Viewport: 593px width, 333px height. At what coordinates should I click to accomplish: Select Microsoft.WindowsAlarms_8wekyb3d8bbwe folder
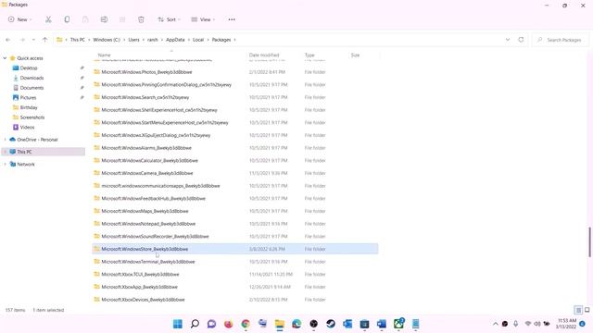point(234,148)
